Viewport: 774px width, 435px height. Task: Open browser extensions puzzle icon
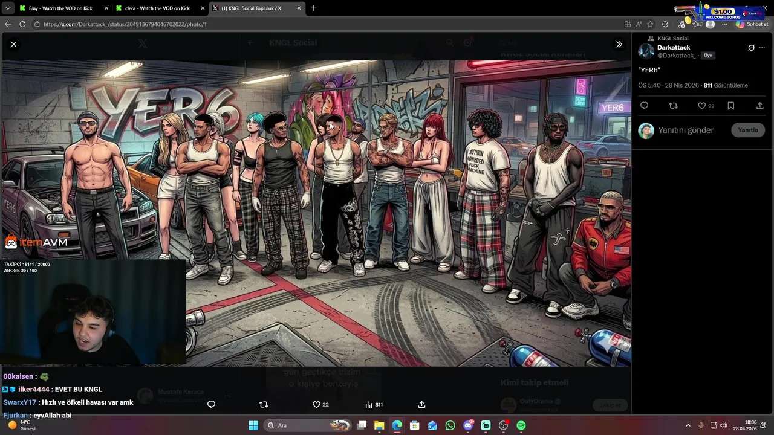(665, 24)
